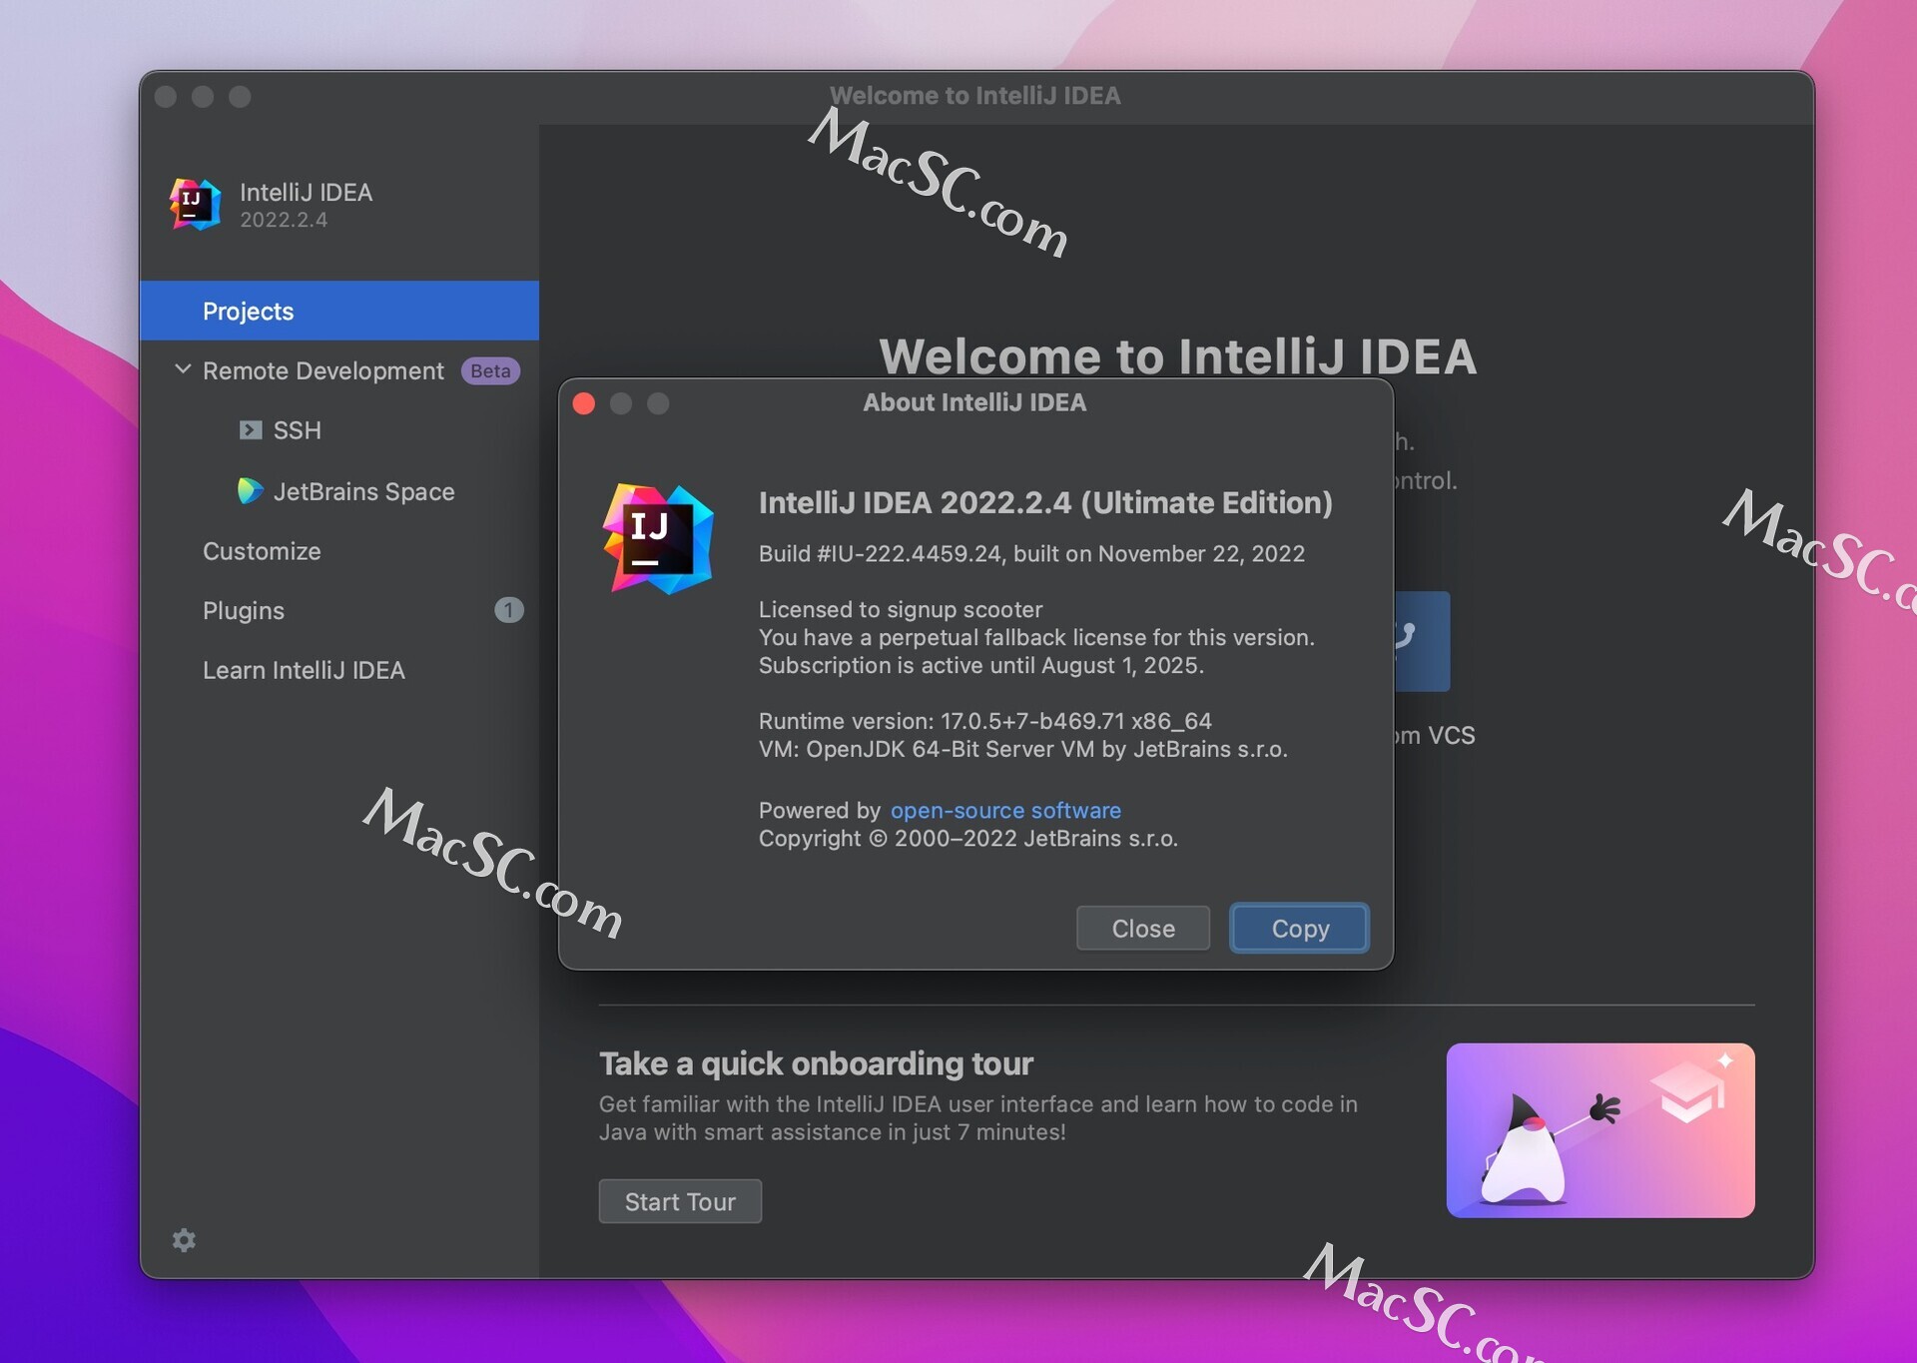This screenshot has width=1917, height=1363.
Task: Collapse the Remote Development section chevron
Action: click(x=183, y=369)
